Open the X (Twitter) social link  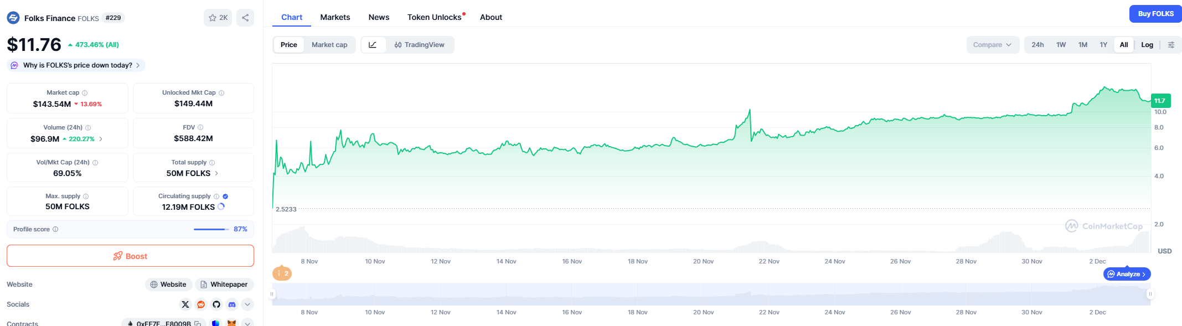pos(185,304)
